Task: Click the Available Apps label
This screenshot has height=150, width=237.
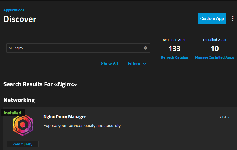Action: (174, 40)
